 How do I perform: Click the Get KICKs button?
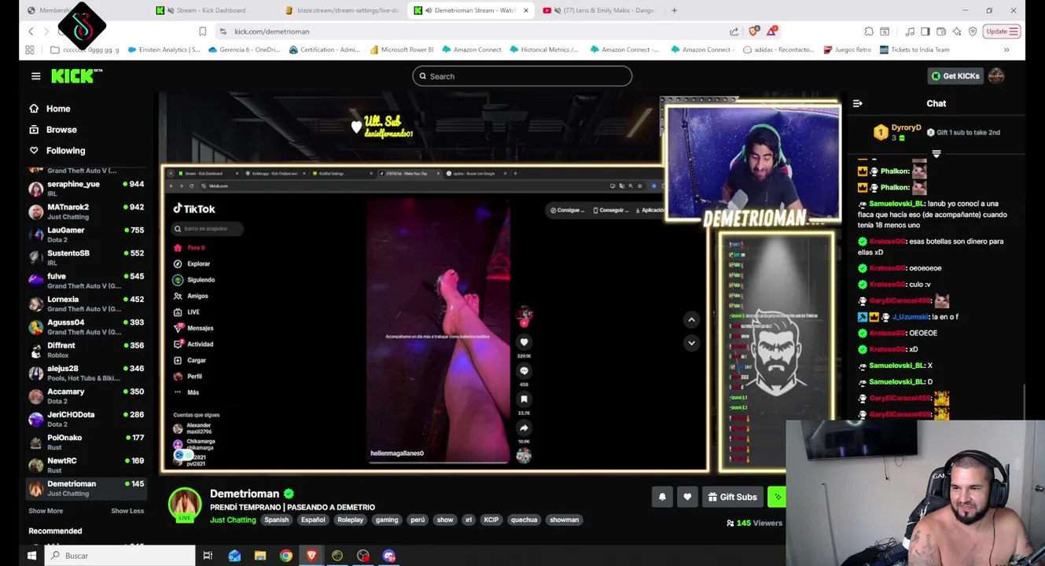point(955,76)
